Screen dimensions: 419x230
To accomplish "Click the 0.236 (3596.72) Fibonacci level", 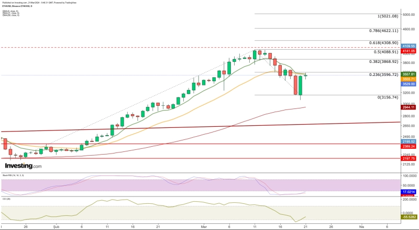I will coord(387,74).
